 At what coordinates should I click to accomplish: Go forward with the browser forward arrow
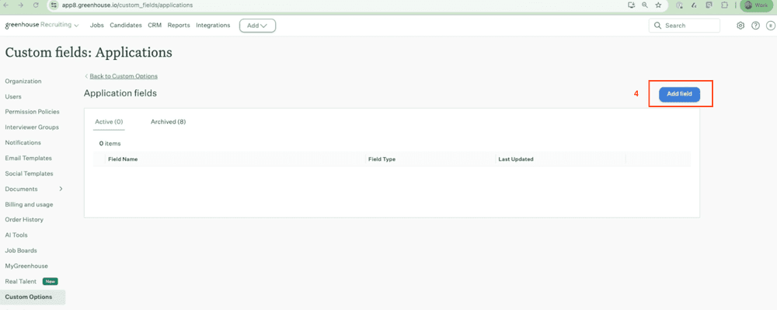pyautogui.click(x=21, y=5)
